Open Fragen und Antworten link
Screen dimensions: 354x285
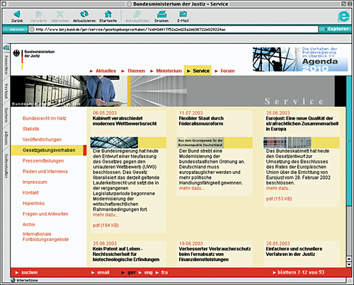click(x=45, y=214)
